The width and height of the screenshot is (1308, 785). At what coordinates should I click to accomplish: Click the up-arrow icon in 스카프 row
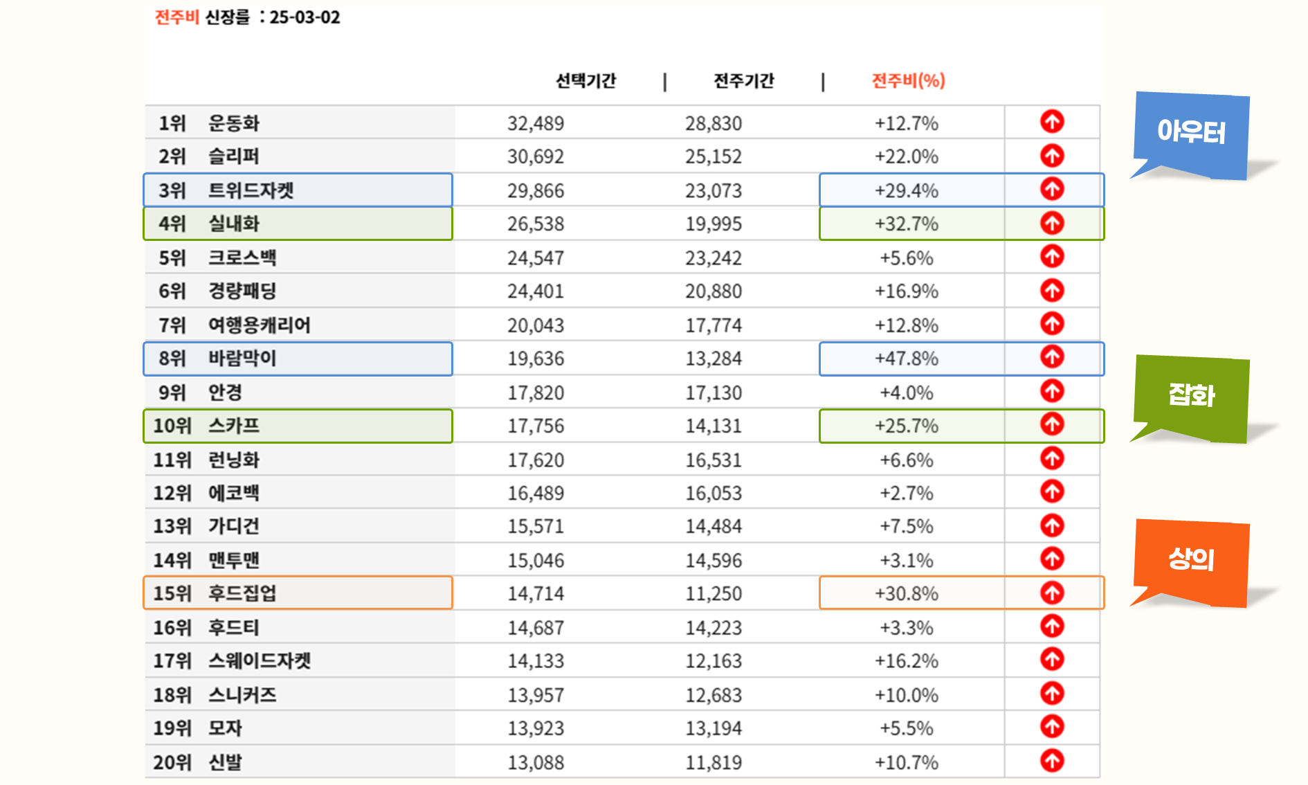coord(1052,424)
